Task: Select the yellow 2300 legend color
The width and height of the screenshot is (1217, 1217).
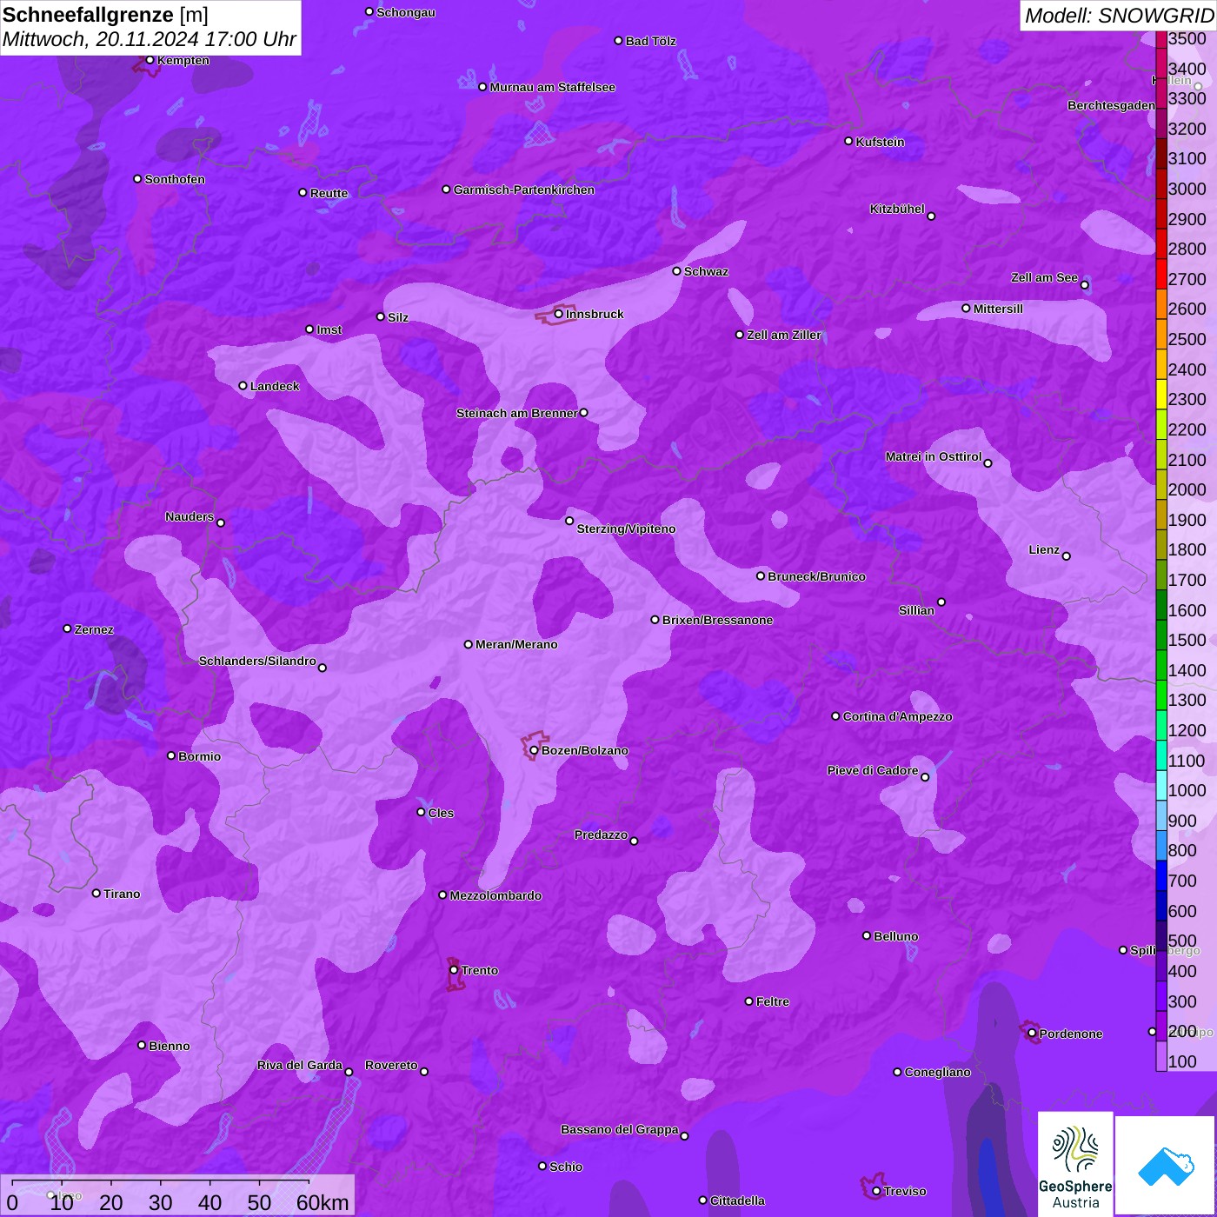Action: 1161,394
